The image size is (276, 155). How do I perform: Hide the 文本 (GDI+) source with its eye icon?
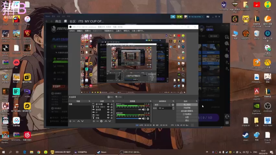pos(108,107)
